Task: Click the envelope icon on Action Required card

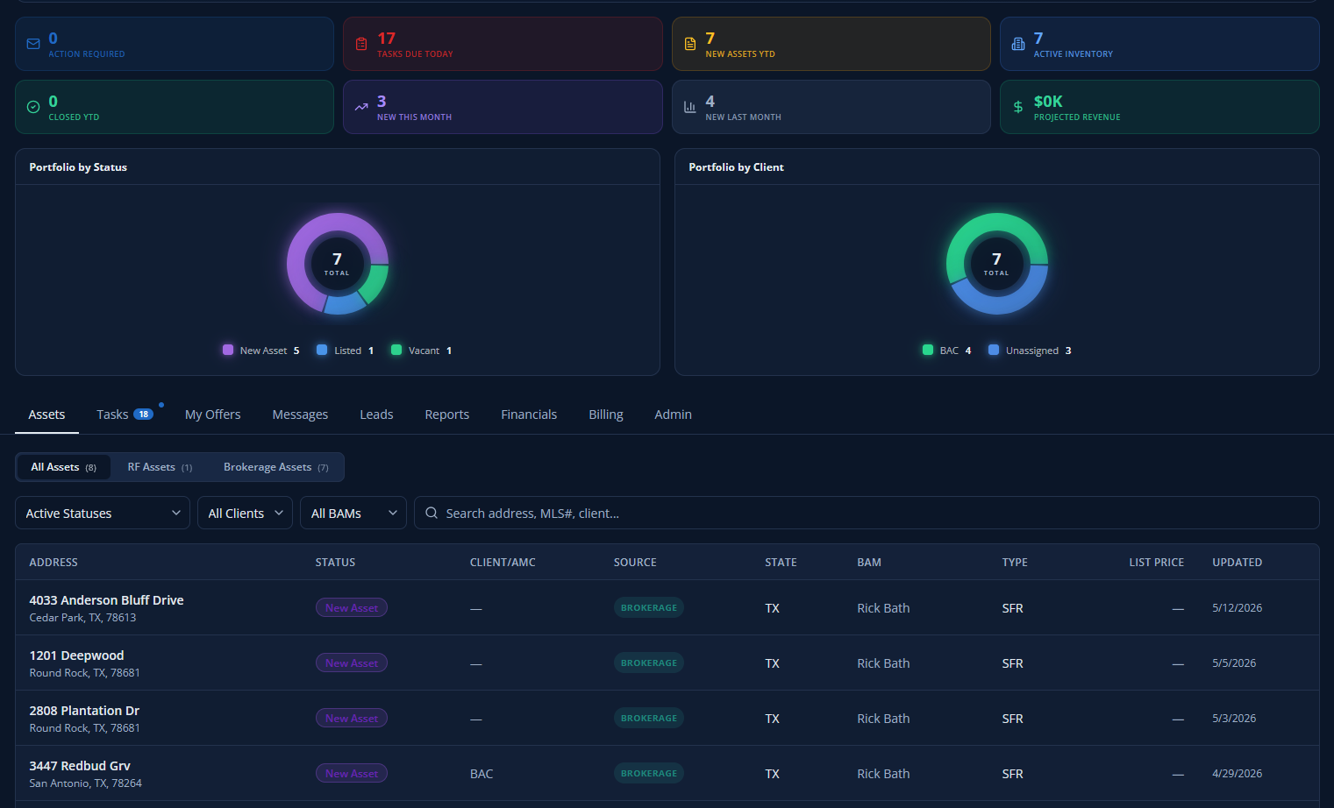Action: [33, 44]
